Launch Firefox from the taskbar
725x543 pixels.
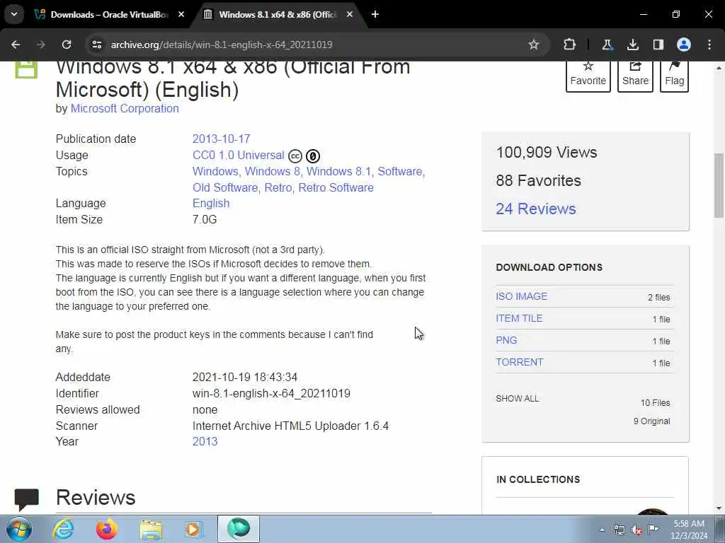107,529
